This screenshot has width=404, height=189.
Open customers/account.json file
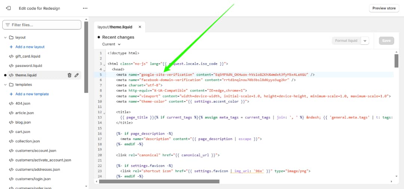point(36,151)
